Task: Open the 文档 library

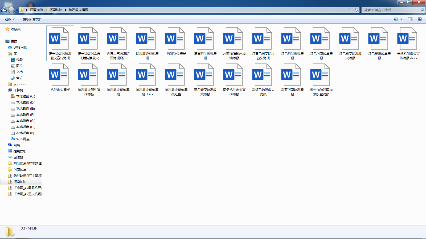Action: pos(19,72)
